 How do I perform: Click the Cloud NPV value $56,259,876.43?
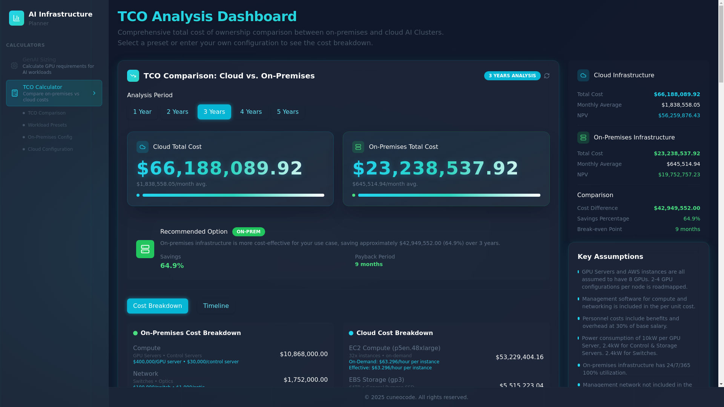[679, 115]
